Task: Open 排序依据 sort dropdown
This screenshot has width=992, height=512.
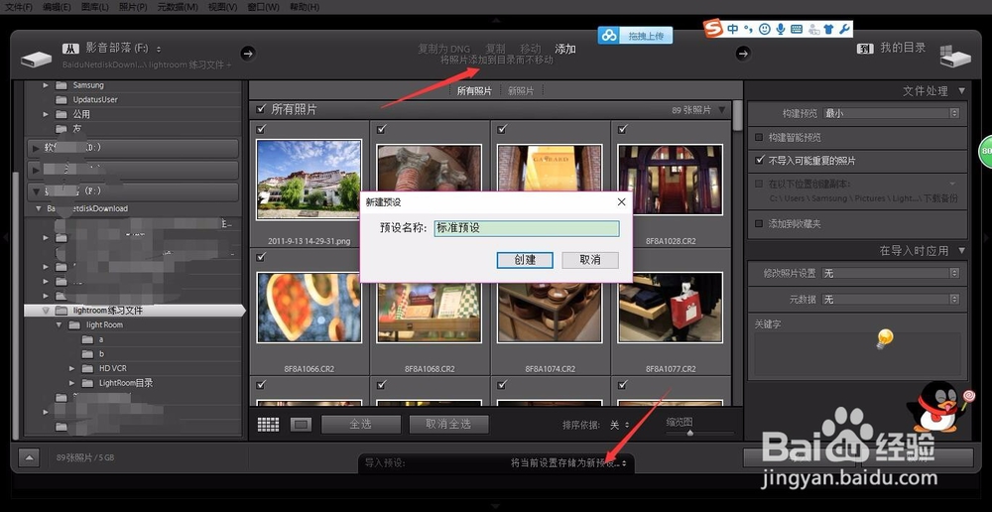Action: pos(619,426)
